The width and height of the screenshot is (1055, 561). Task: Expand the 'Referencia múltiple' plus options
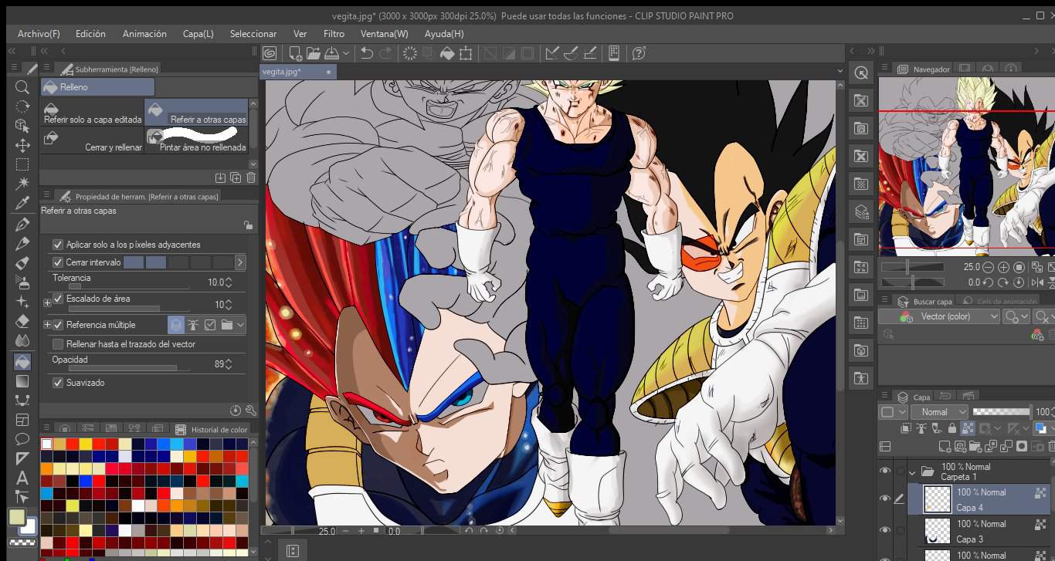tap(47, 325)
